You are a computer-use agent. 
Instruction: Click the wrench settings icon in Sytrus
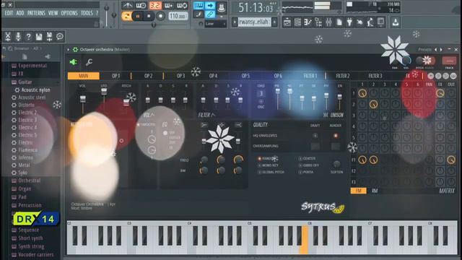[89, 62]
